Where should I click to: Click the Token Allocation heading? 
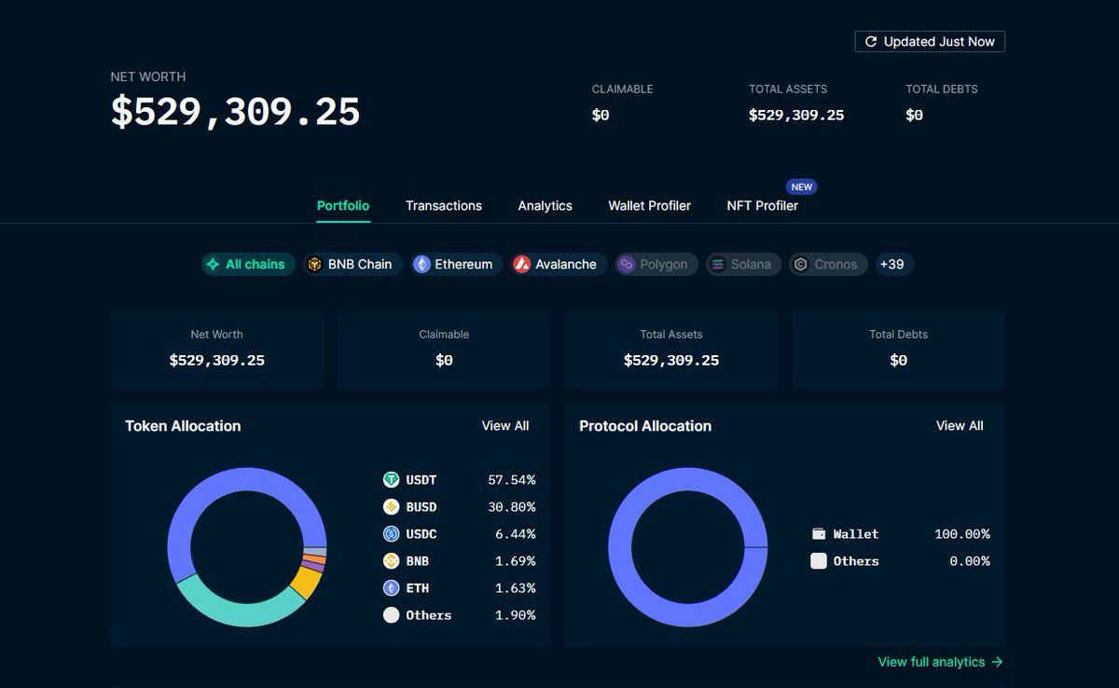[183, 426]
